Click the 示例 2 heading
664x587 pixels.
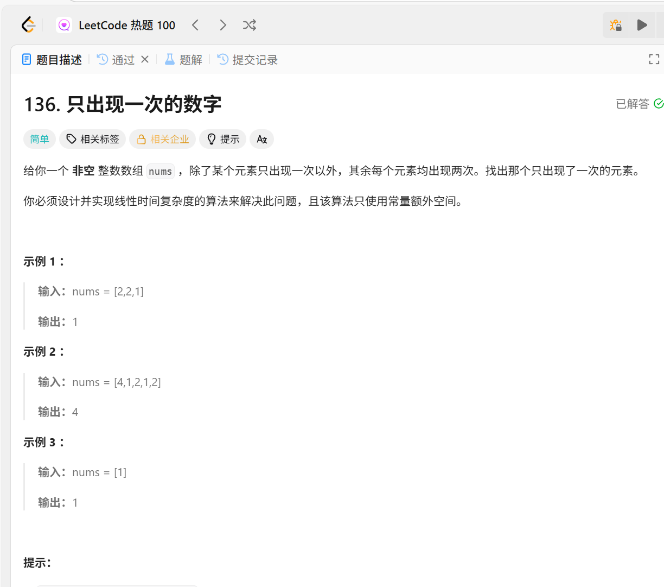click(x=44, y=352)
